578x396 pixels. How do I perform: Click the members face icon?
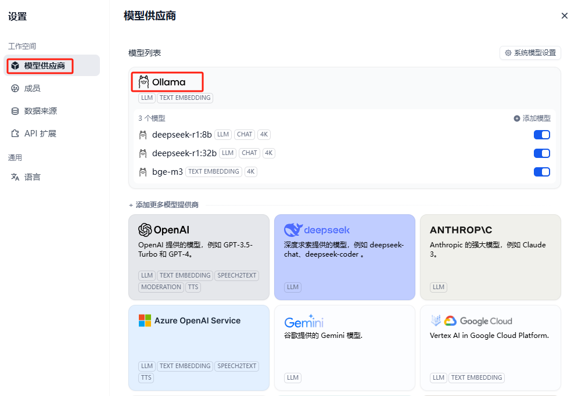tap(15, 88)
